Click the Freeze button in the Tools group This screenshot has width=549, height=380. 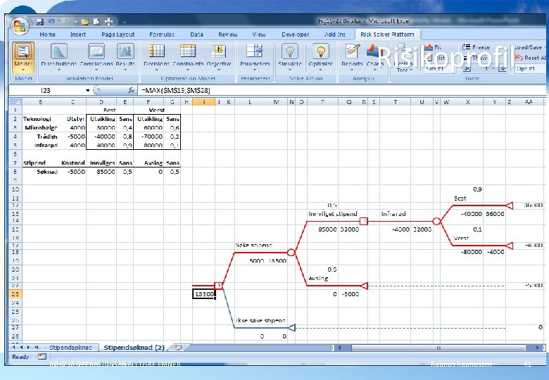[x=476, y=47]
